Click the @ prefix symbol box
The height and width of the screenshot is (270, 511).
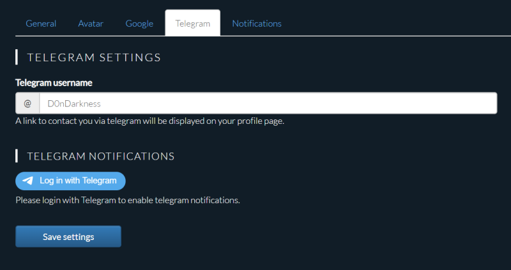coord(27,103)
